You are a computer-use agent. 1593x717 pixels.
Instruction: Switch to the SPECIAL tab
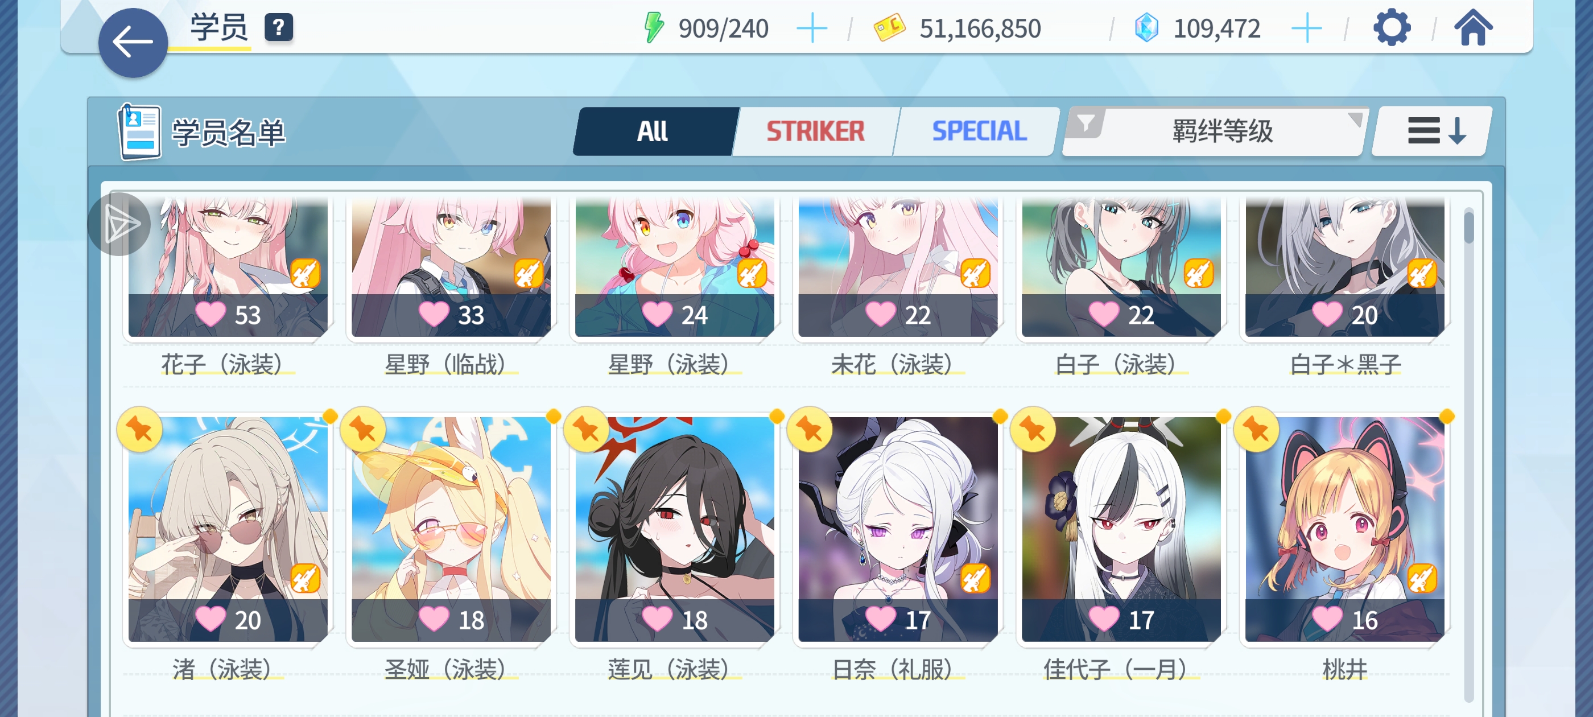979,131
